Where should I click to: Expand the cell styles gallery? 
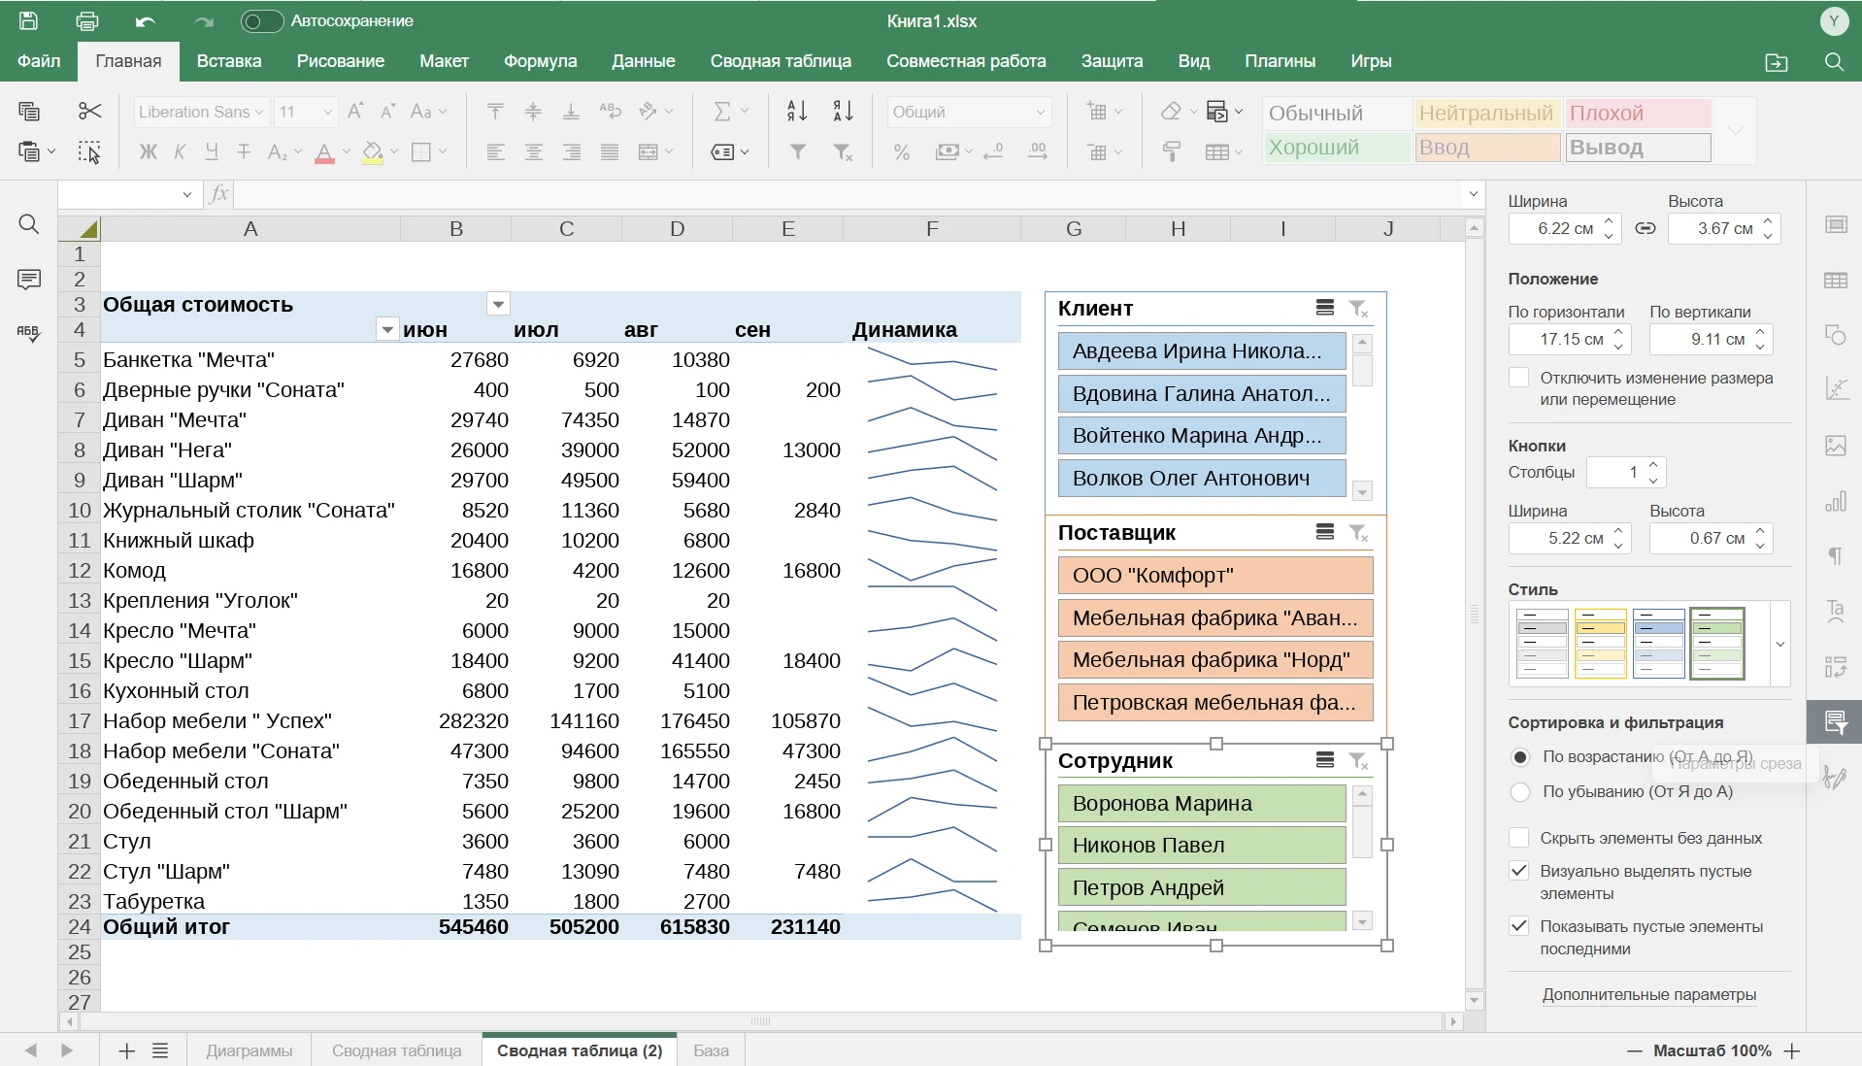pyautogui.click(x=1736, y=130)
